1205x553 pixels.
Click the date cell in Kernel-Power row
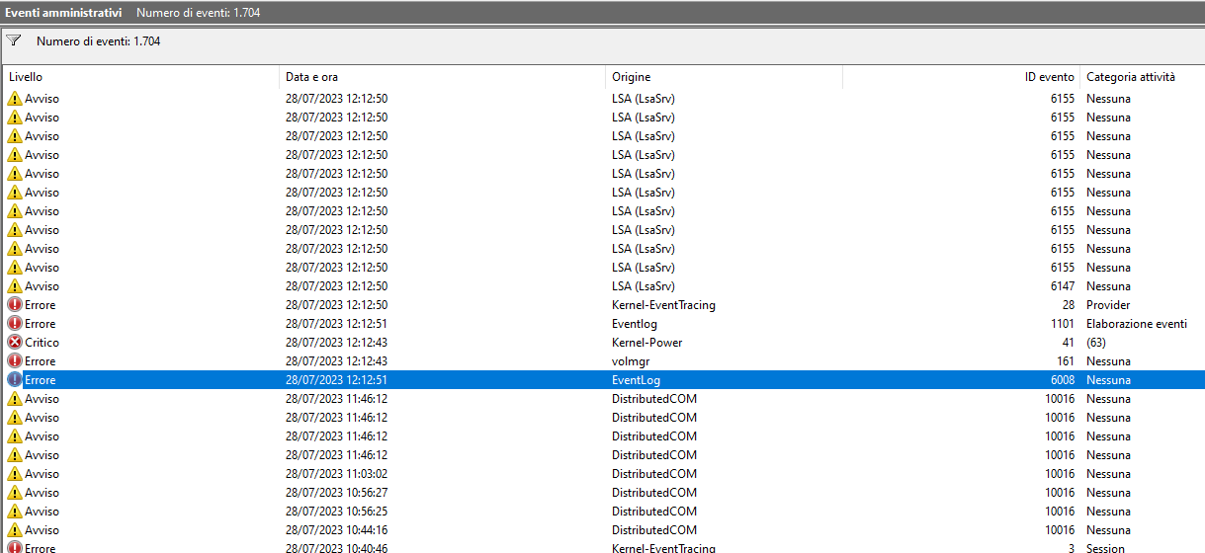click(x=336, y=343)
